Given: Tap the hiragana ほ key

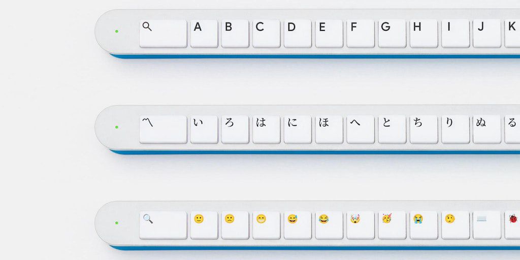Looking at the screenshot, I should point(329,129).
